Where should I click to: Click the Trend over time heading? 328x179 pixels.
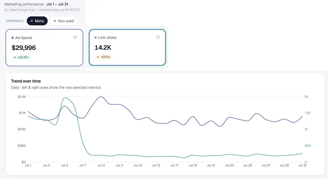click(x=26, y=81)
